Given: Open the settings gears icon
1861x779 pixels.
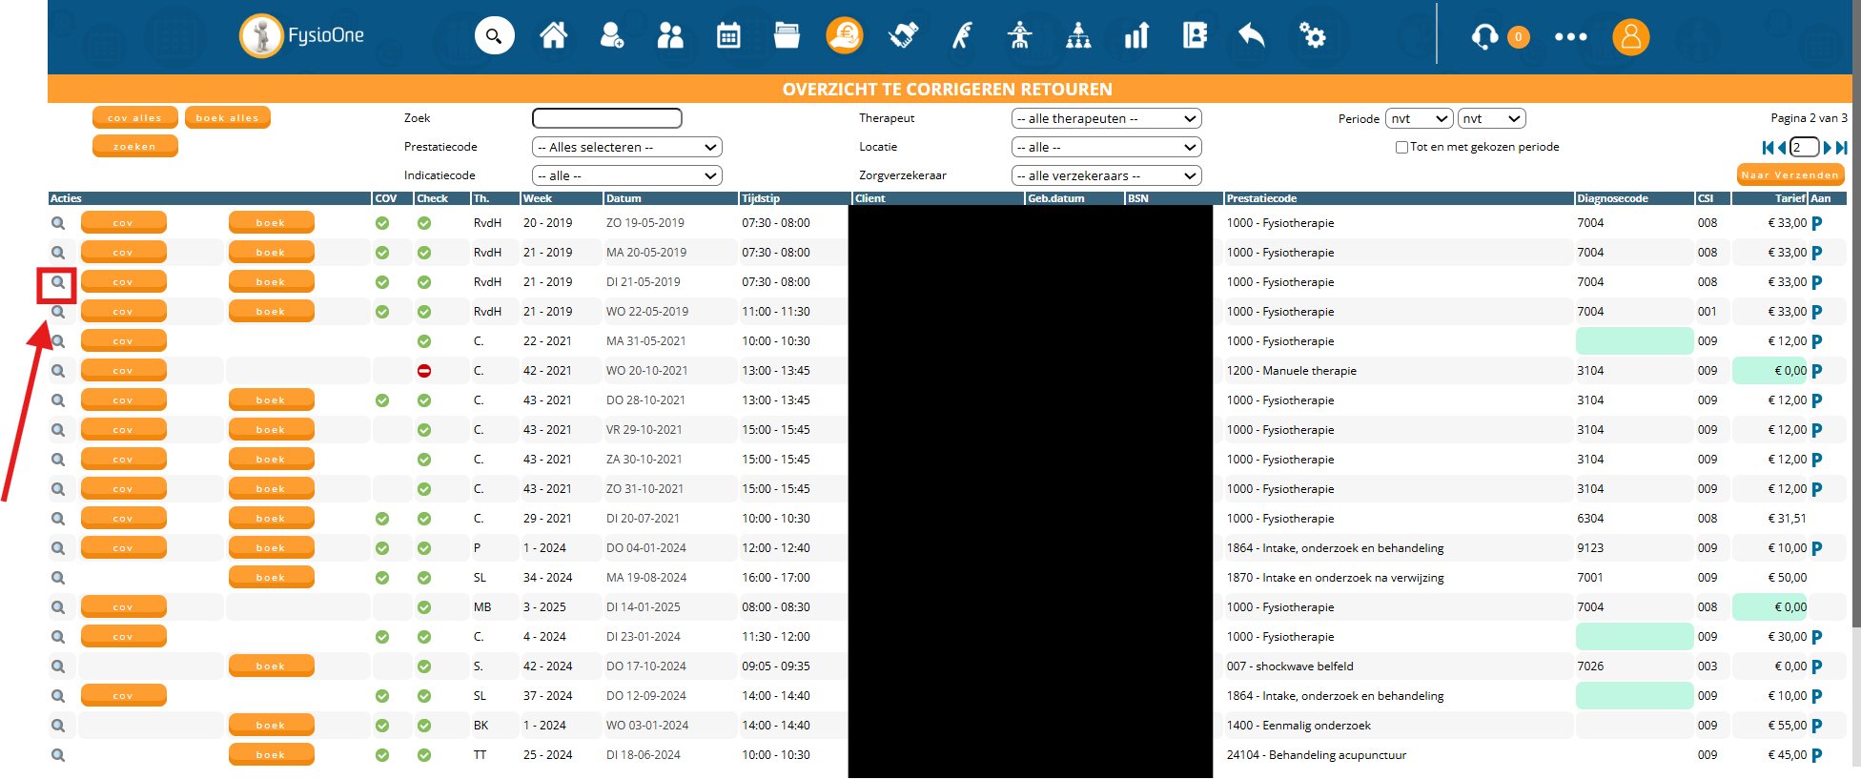Looking at the screenshot, I should click(1312, 36).
